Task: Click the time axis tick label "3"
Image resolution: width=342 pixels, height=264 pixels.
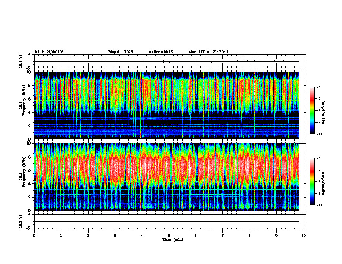Action: pyautogui.click(x=115, y=236)
